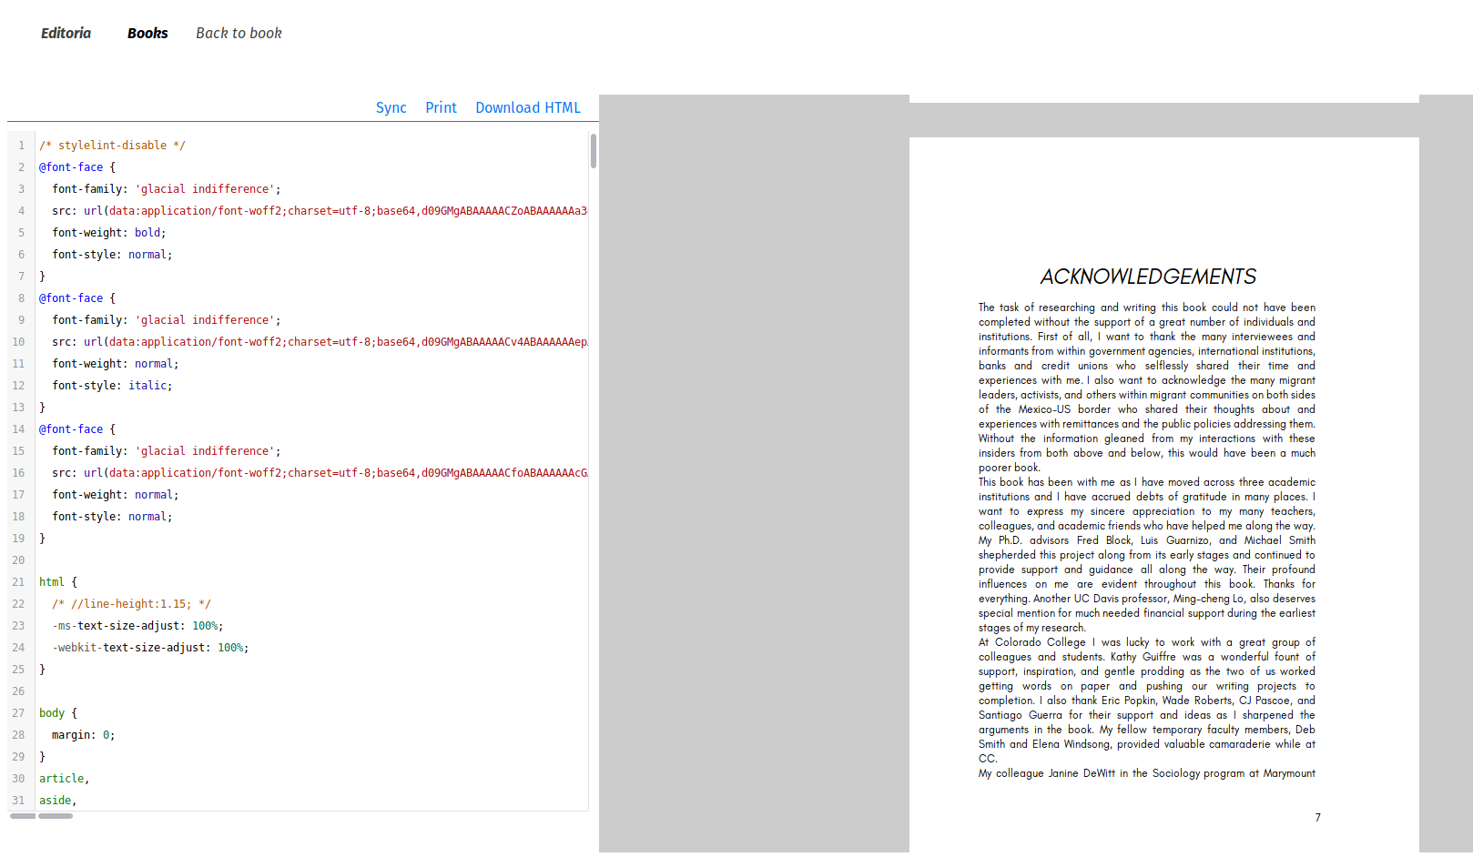Image resolution: width=1473 pixels, height=857 pixels.
Task: Go to the Books section
Action: [147, 33]
